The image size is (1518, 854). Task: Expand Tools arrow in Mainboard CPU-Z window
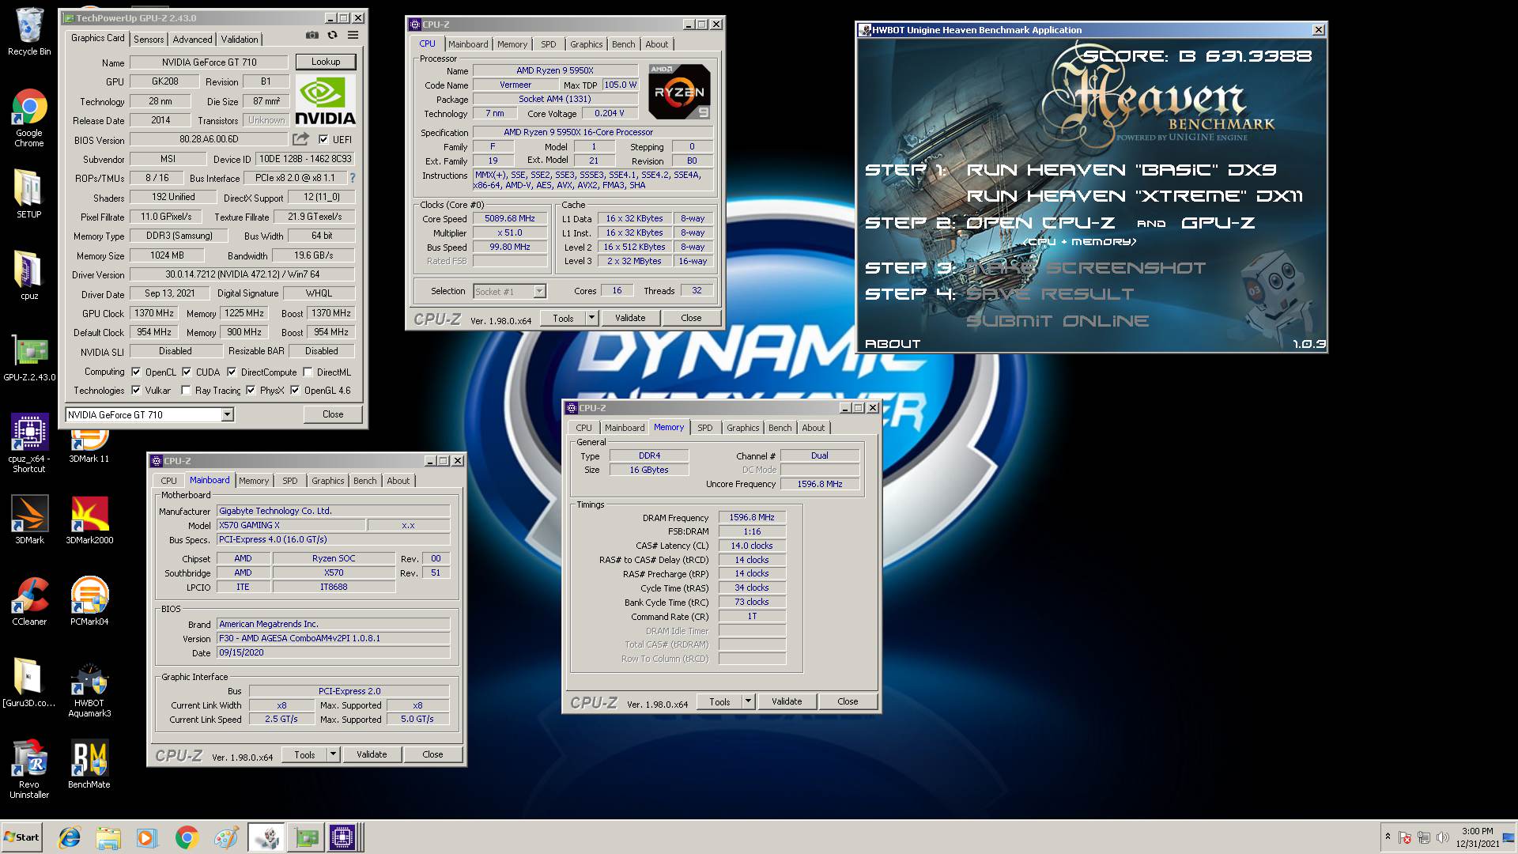click(x=333, y=754)
